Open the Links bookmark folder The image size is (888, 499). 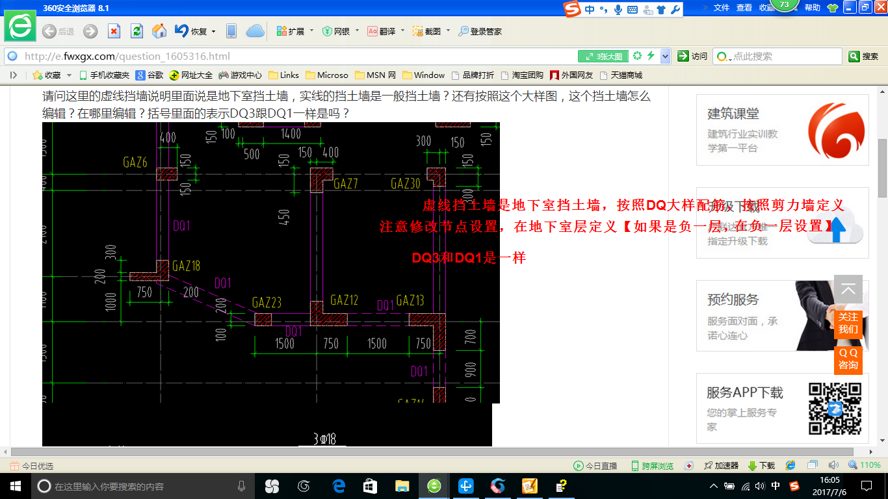click(x=284, y=75)
